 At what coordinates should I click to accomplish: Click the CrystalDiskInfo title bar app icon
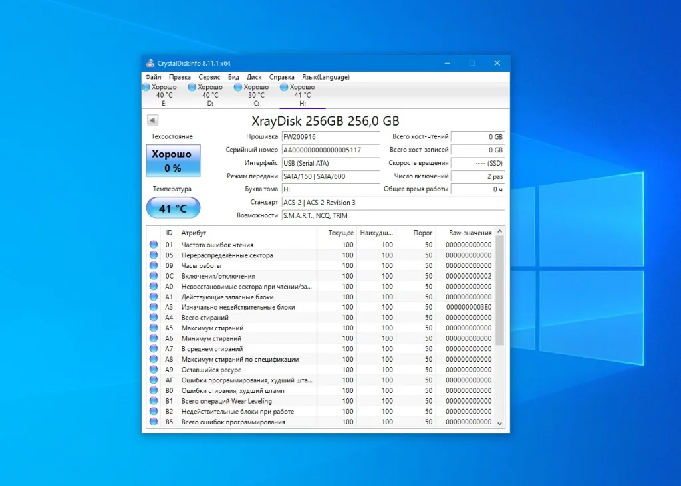(150, 63)
